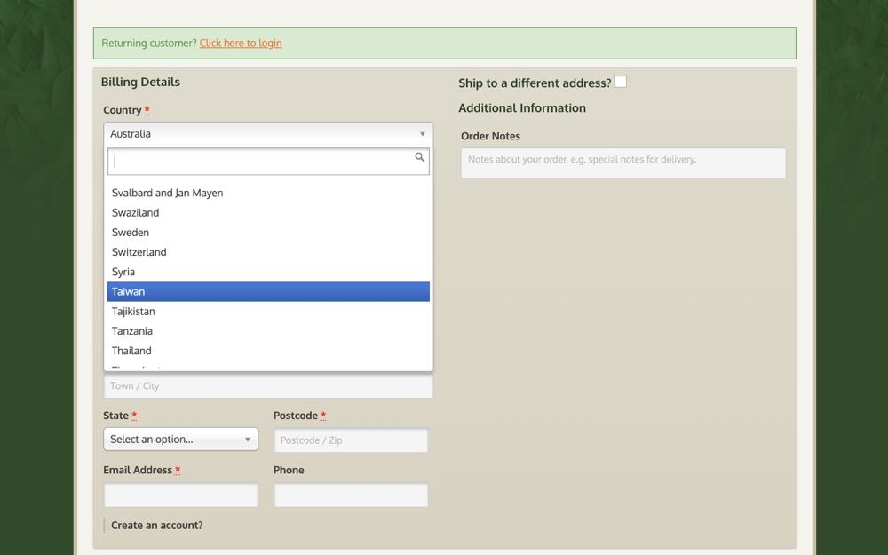Pick Tajikistan from the country list
The width and height of the screenshot is (888, 555).
tap(268, 312)
